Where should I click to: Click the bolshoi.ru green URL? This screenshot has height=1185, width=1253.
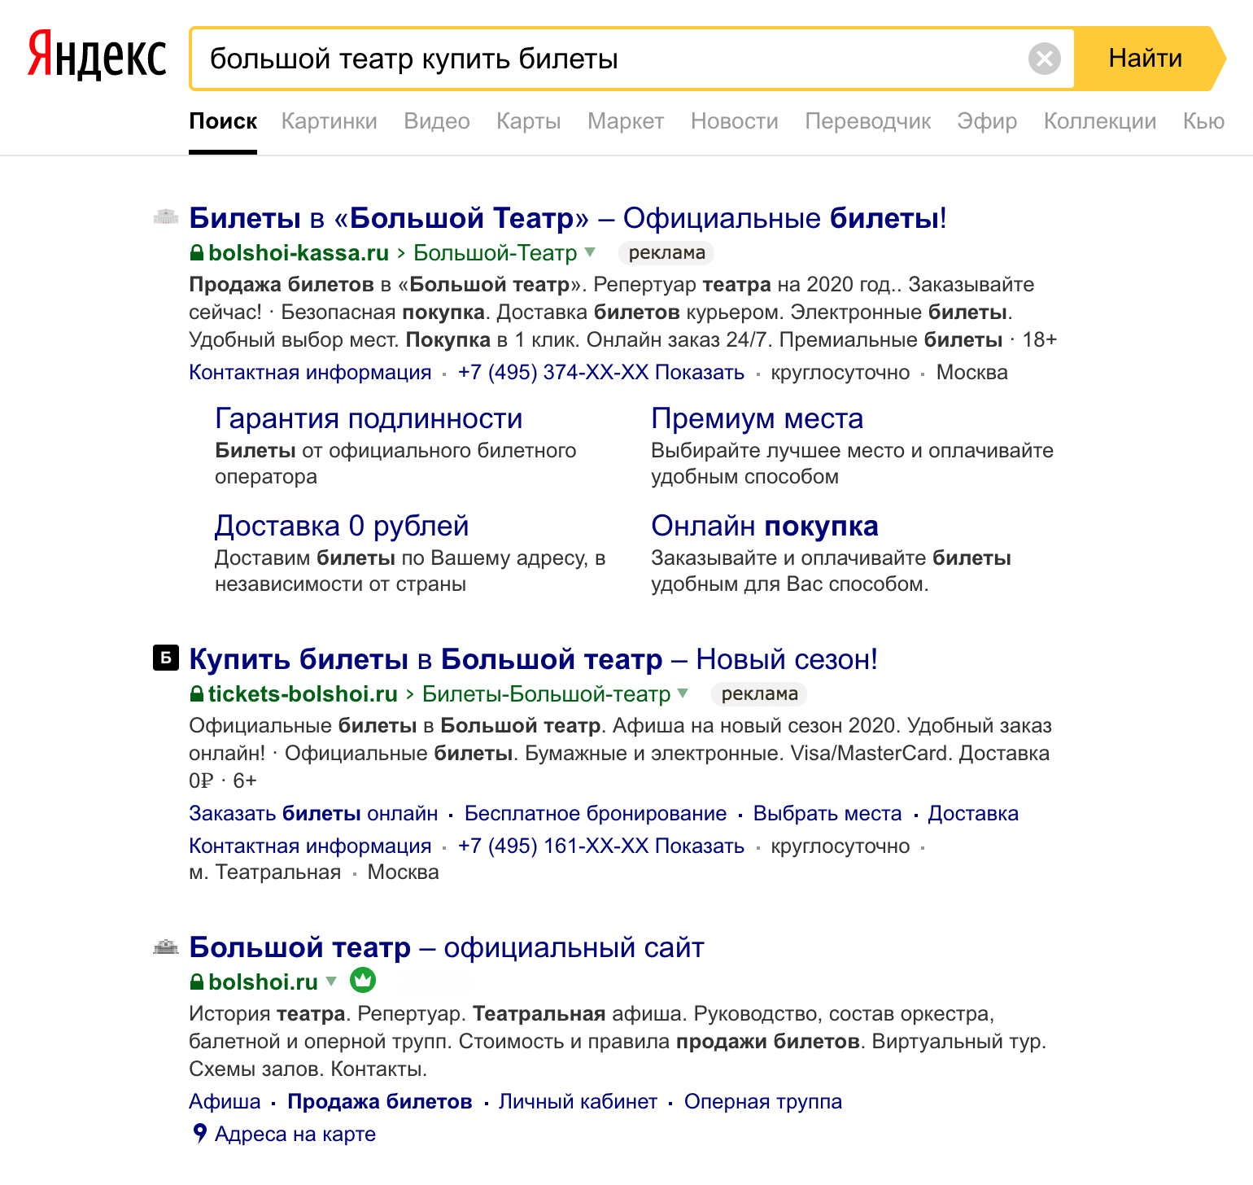(263, 982)
